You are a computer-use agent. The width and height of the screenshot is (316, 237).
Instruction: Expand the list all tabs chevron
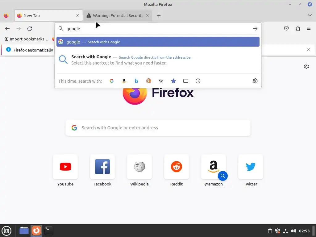tap(310, 15)
